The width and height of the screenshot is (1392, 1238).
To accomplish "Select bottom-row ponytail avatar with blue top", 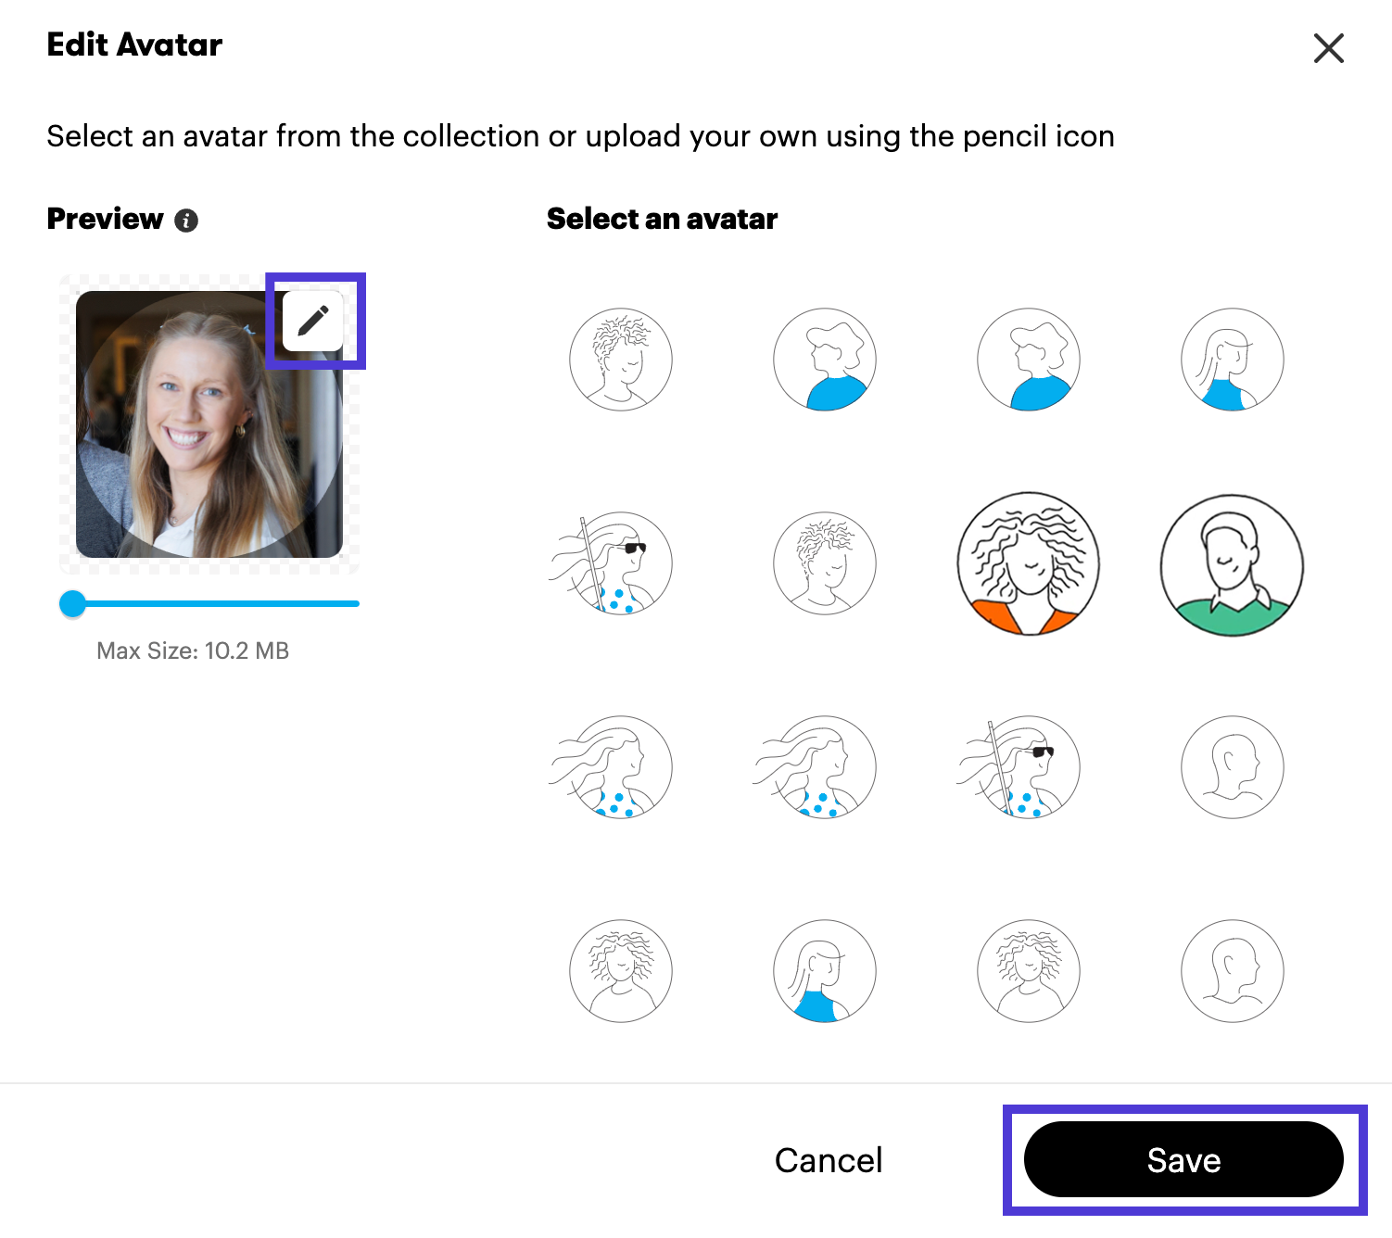I will coord(825,971).
